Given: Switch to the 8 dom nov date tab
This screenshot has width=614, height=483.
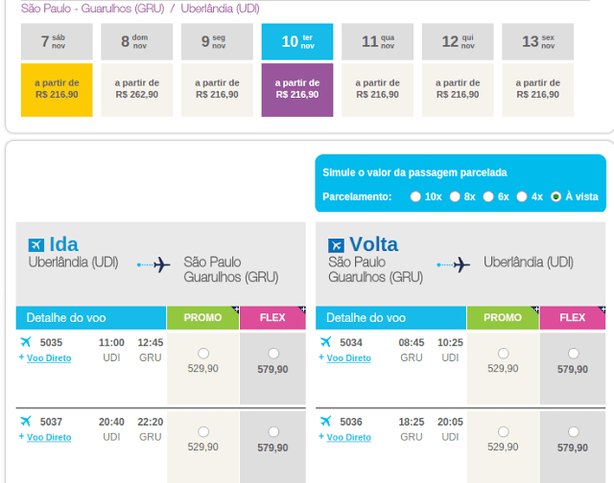Looking at the screenshot, I should click(x=137, y=41).
